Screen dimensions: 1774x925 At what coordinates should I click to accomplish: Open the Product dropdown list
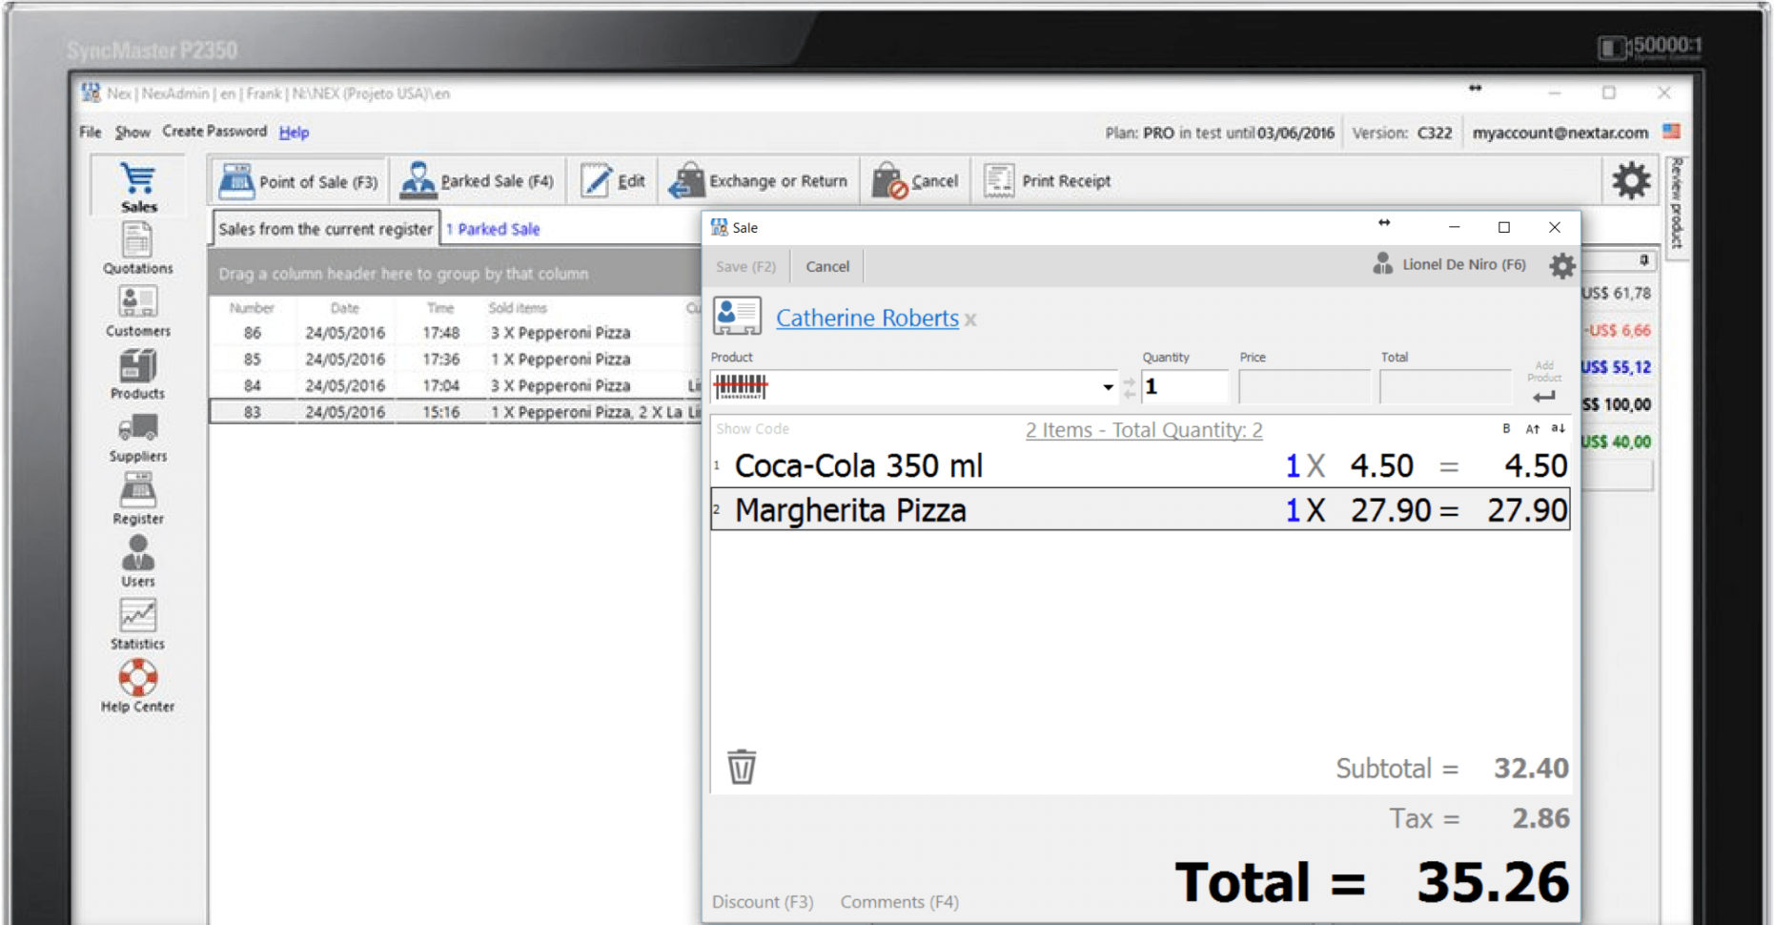1107,386
